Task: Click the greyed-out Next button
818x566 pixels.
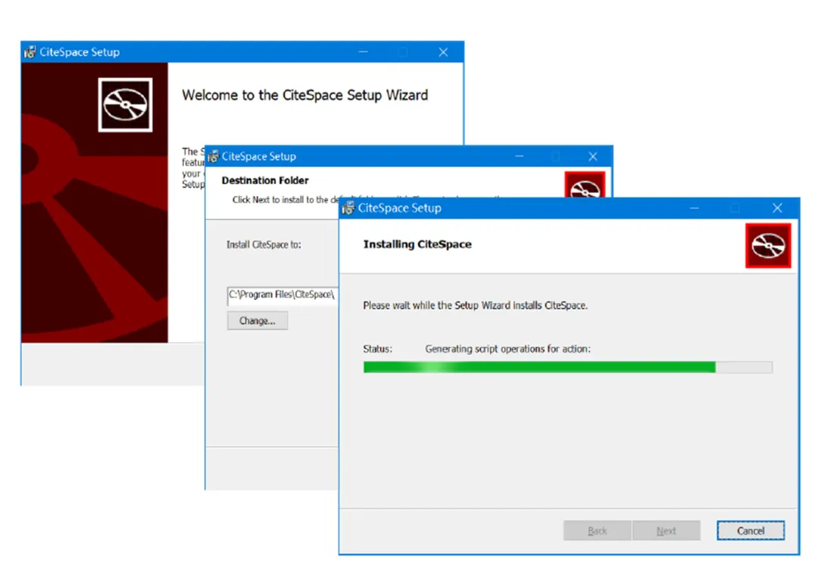Action: [x=667, y=530]
